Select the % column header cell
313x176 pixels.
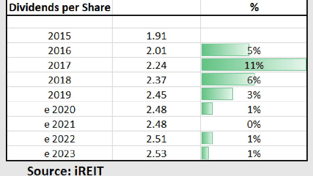[254, 7]
